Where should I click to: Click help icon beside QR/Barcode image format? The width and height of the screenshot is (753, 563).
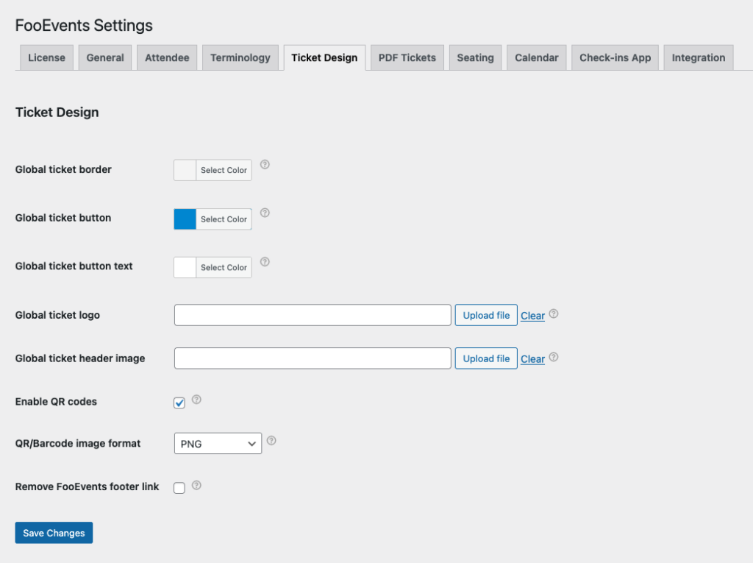point(271,441)
